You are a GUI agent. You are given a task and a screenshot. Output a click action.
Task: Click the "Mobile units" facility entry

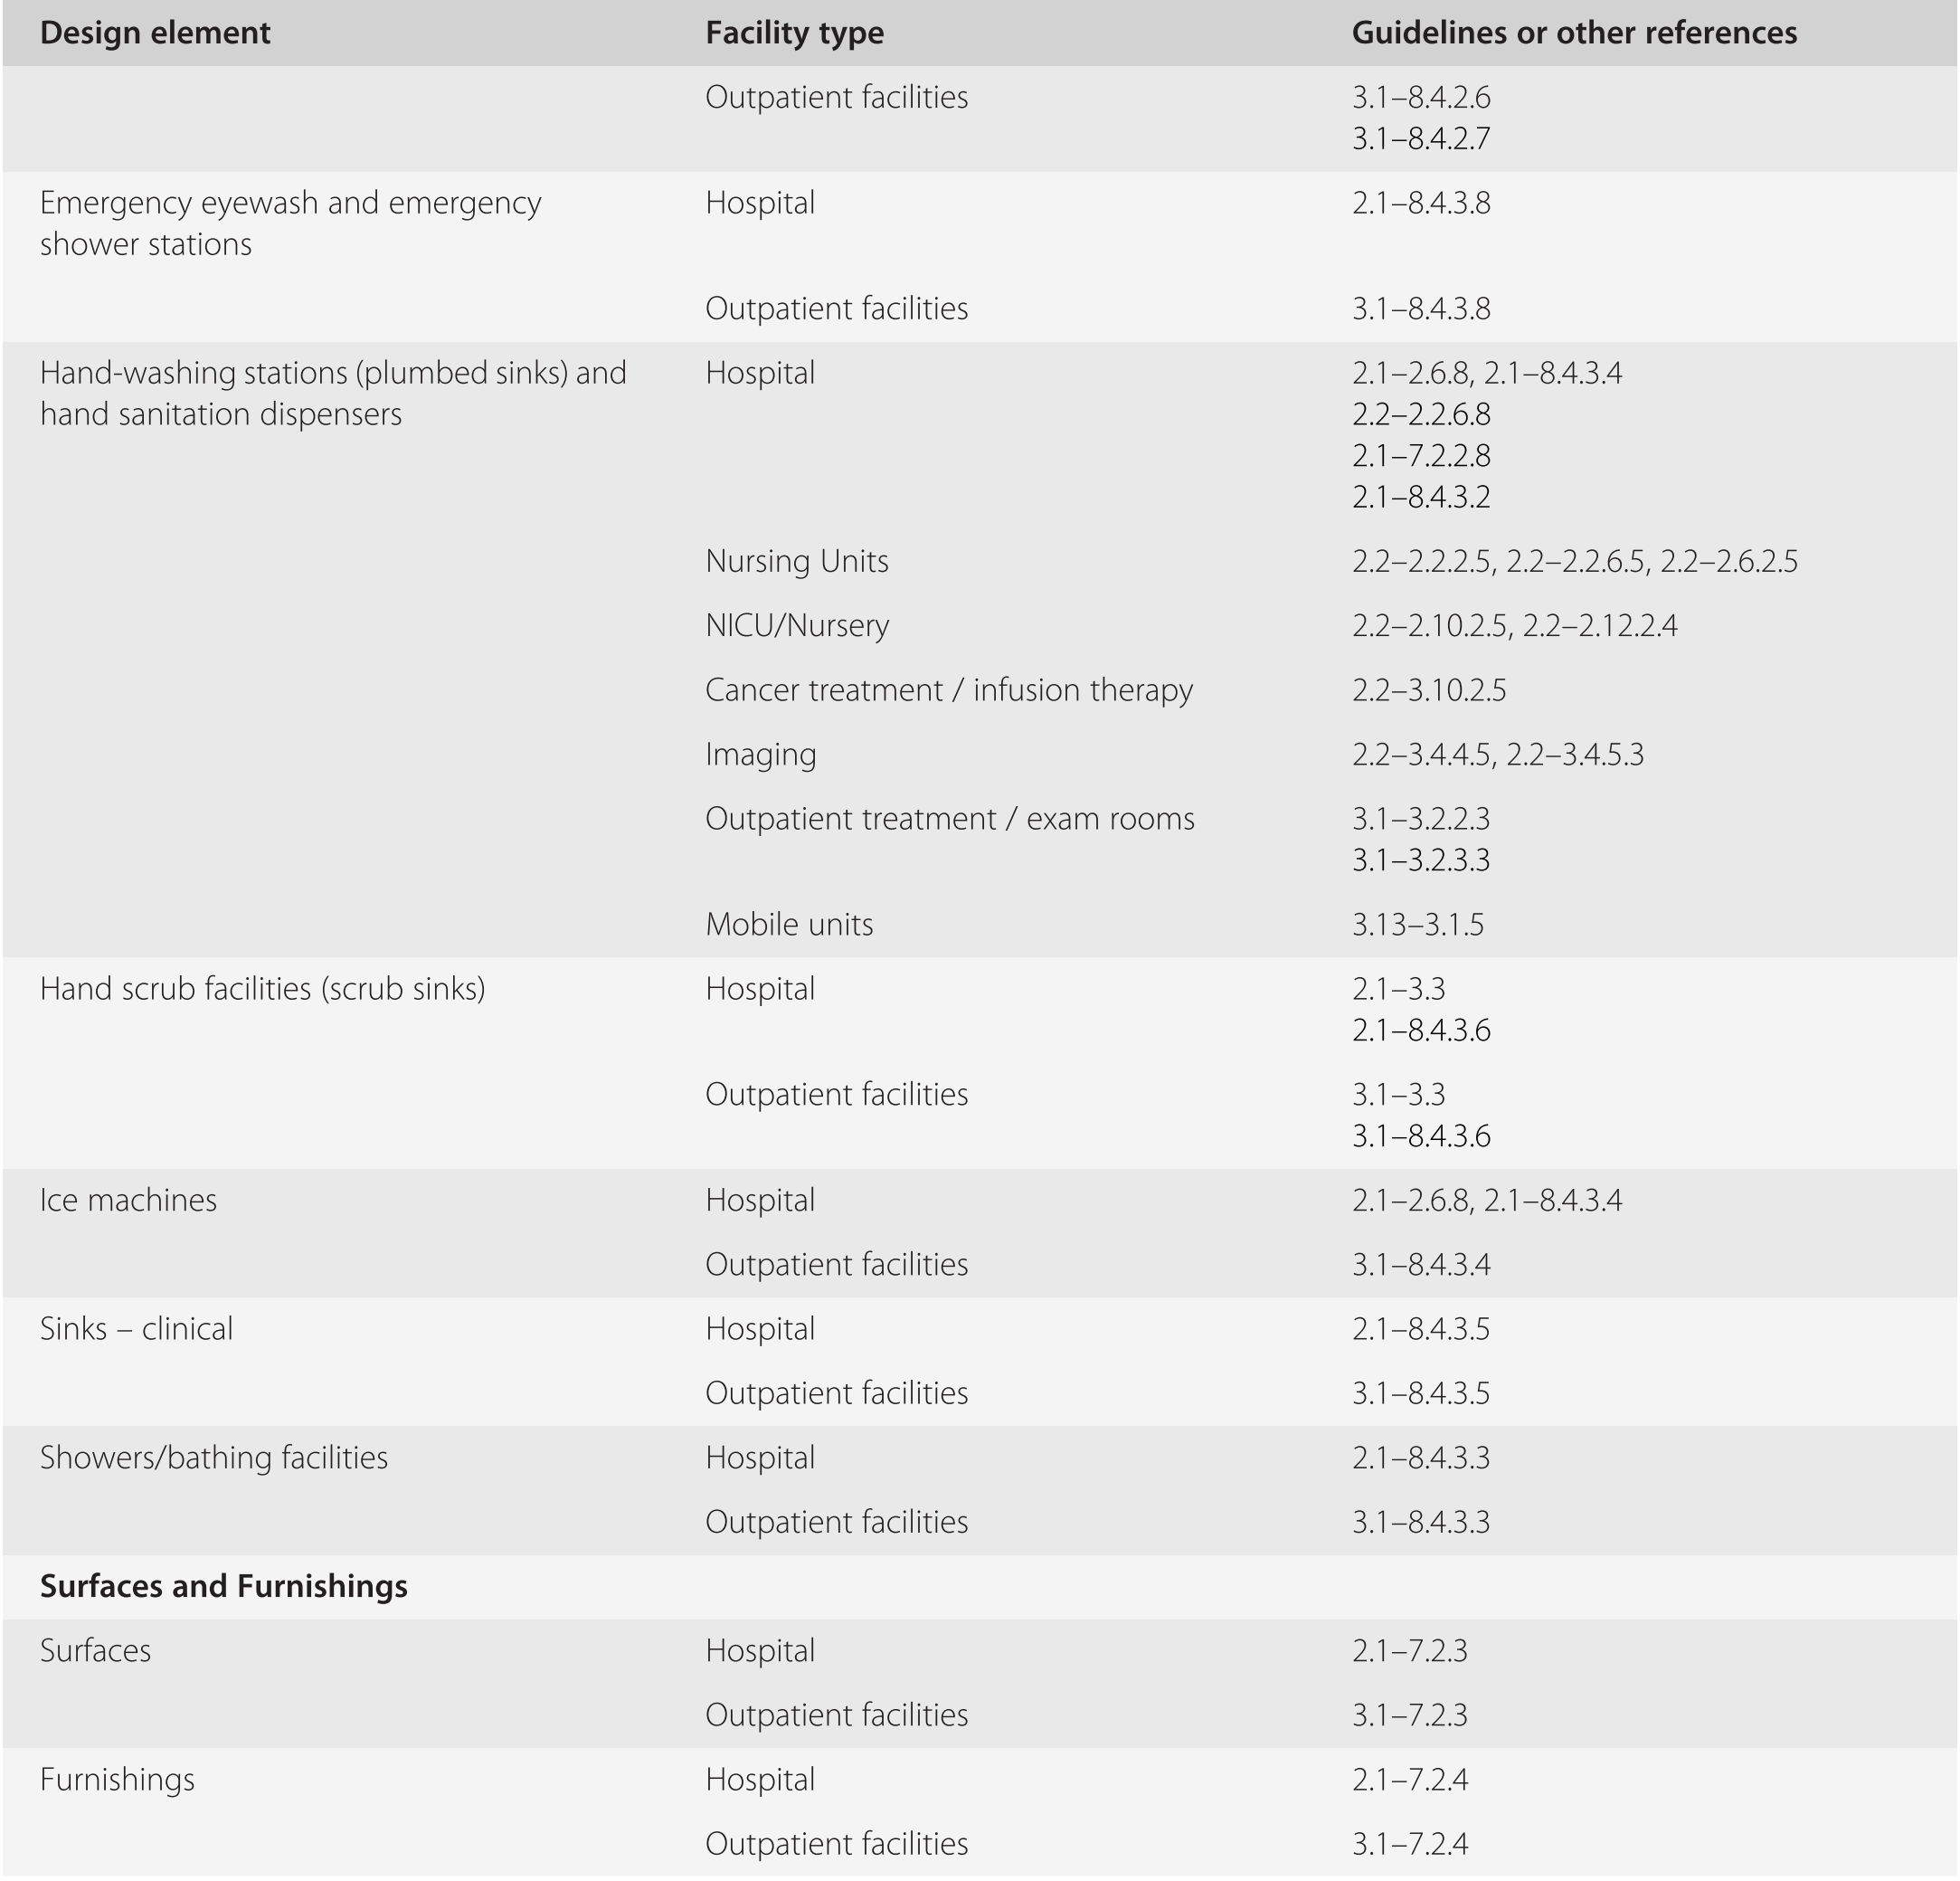coord(788,925)
